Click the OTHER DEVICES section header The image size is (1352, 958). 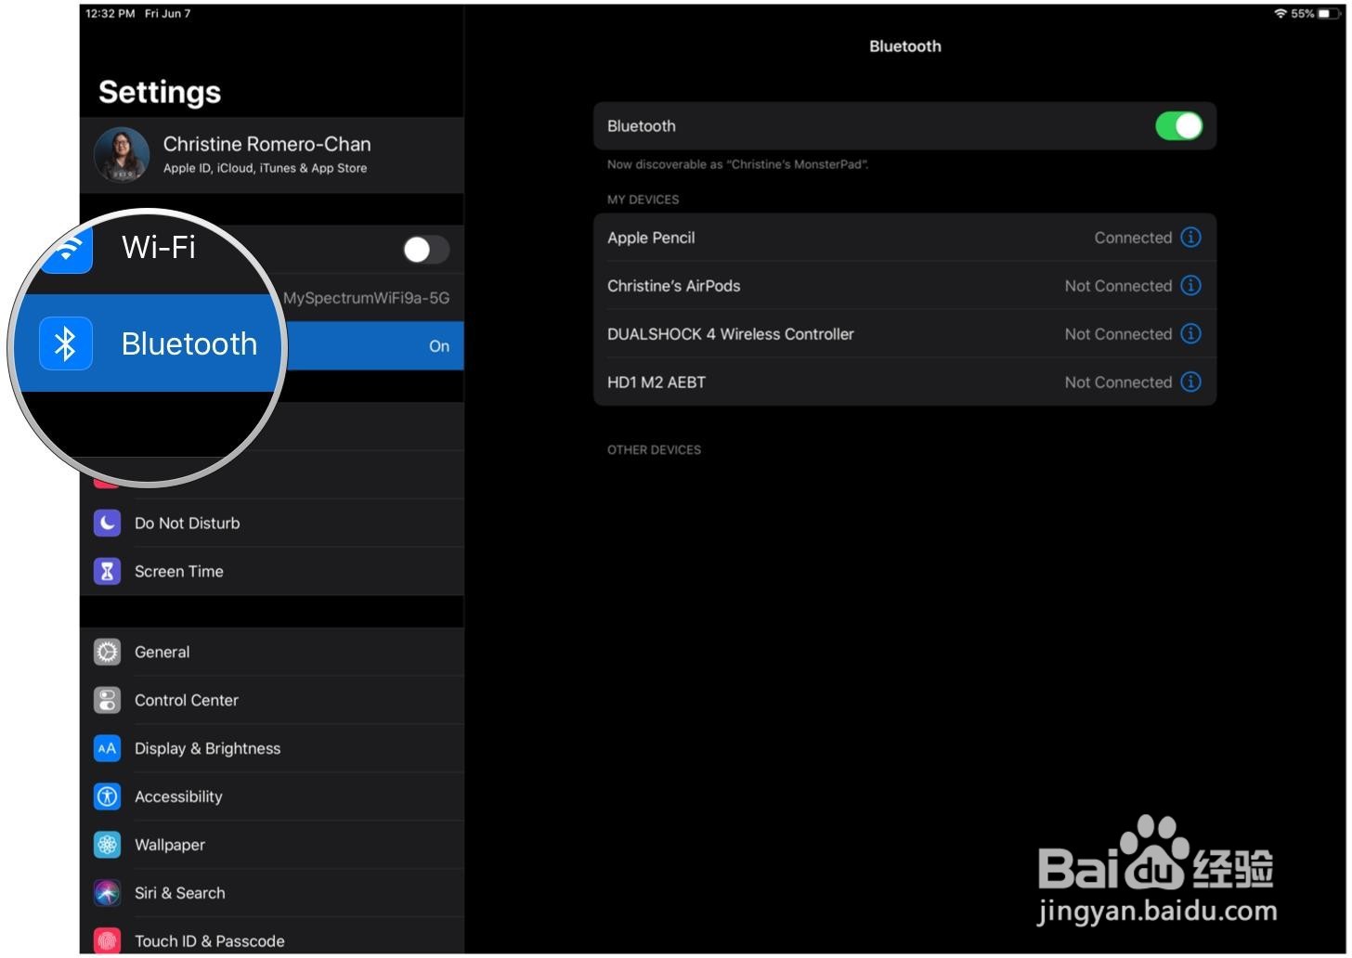point(654,450)
